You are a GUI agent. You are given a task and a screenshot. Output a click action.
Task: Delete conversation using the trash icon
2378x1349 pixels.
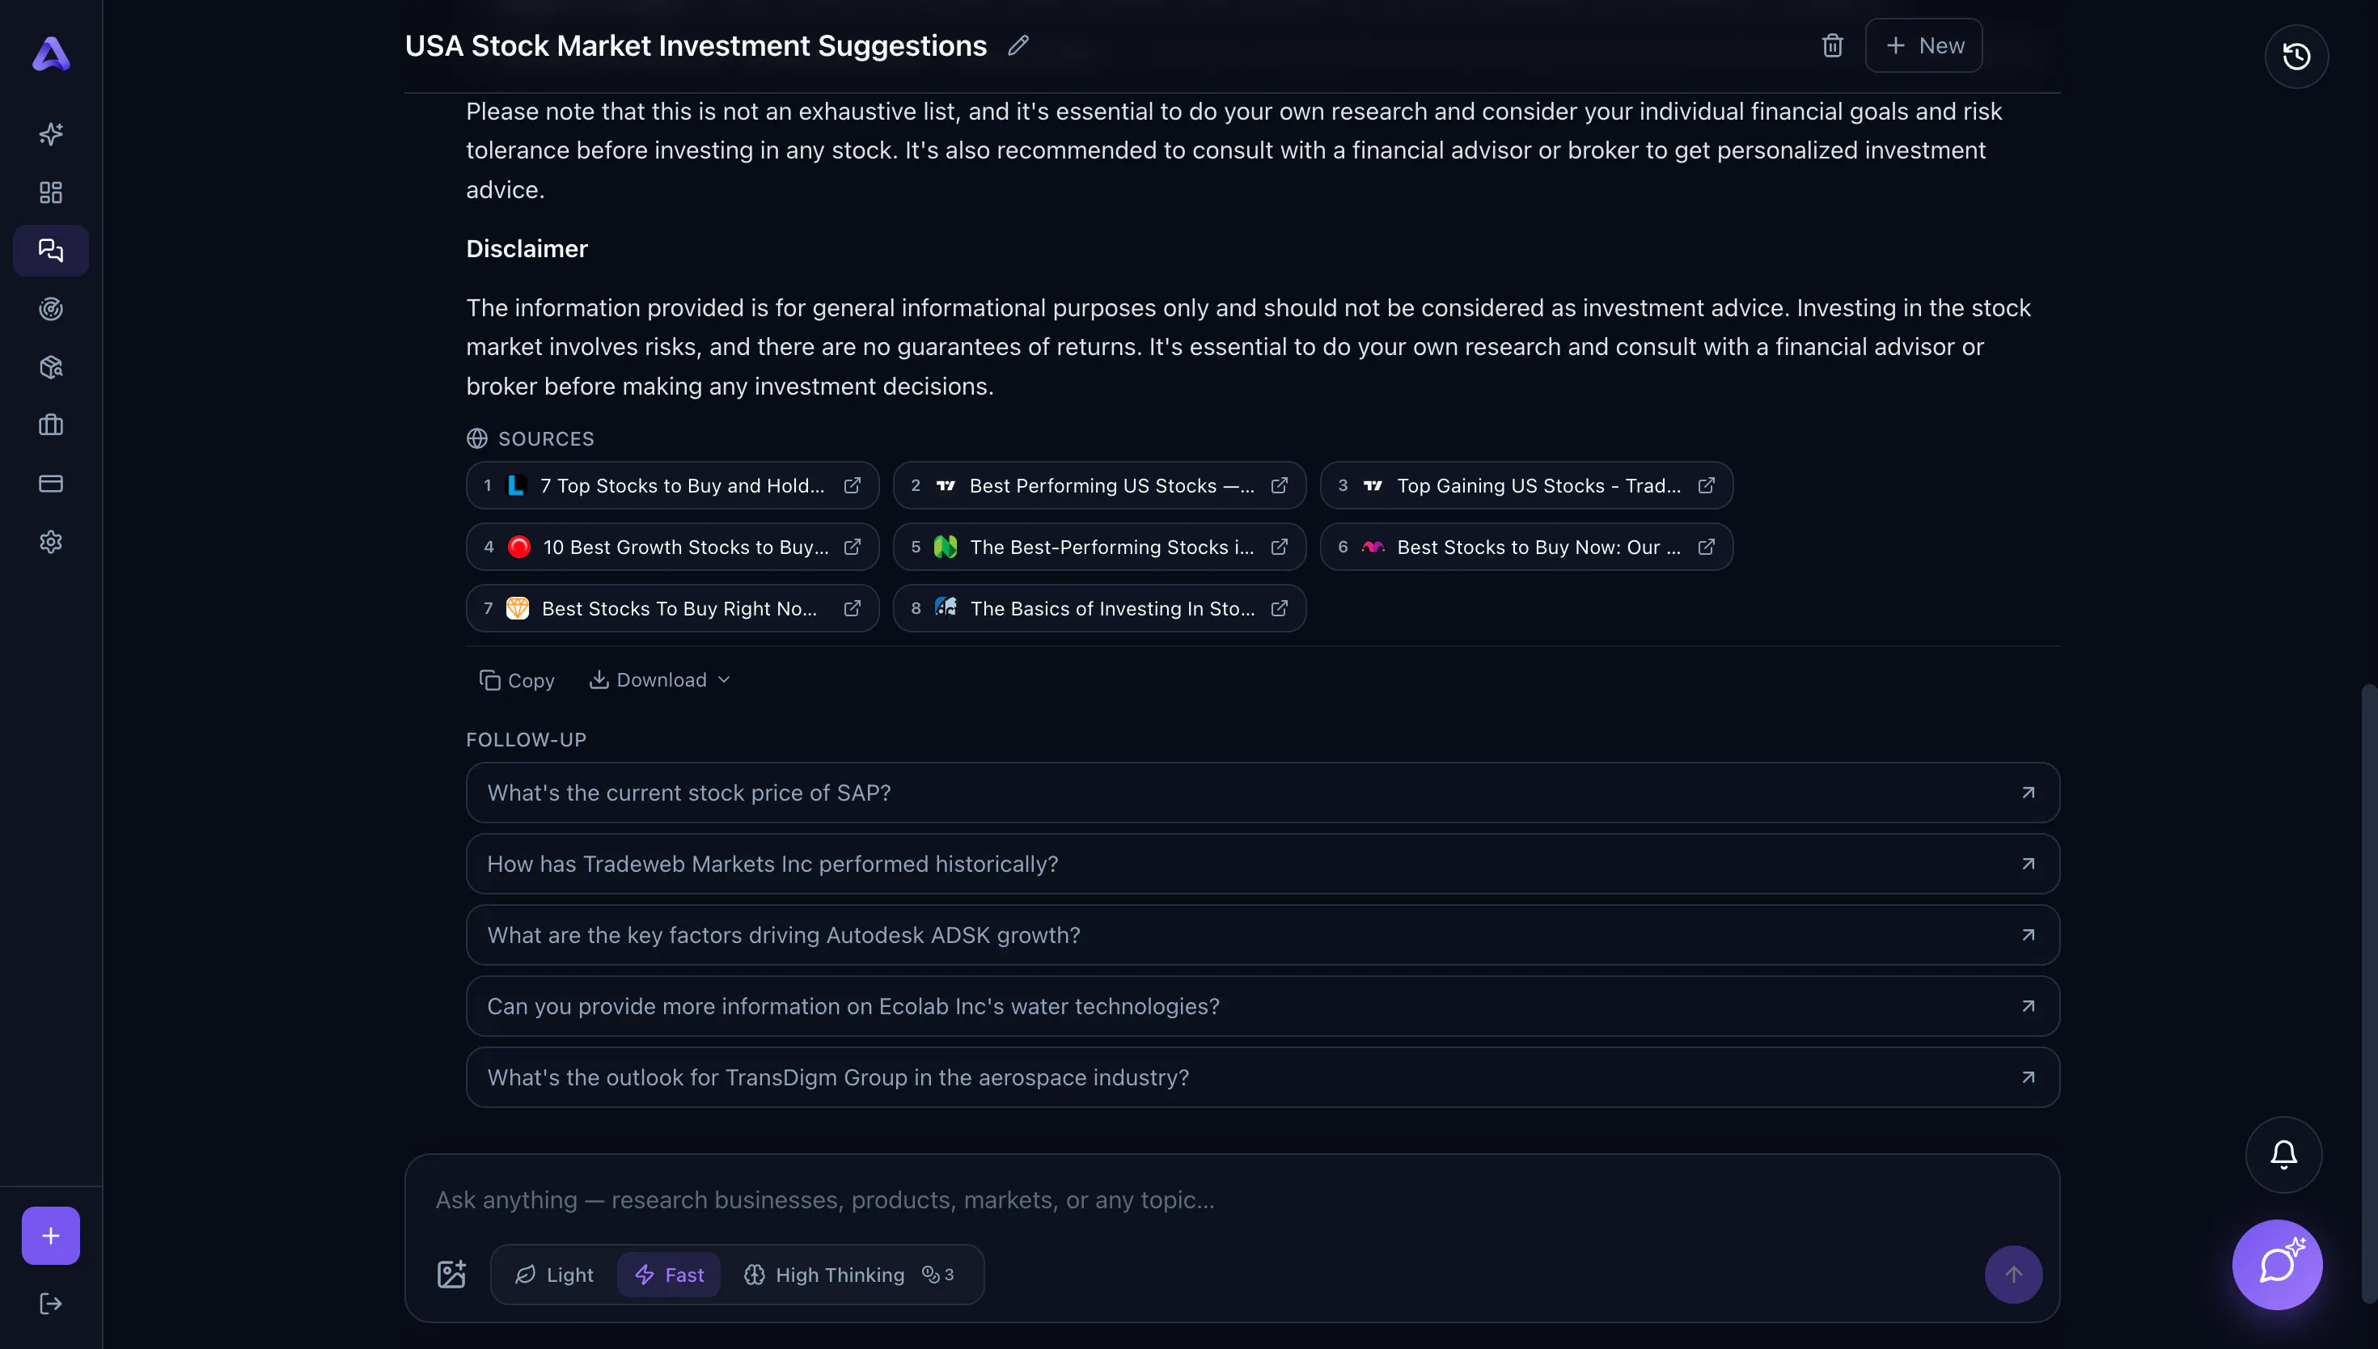pyautogui.click(x=1832, y=45)
